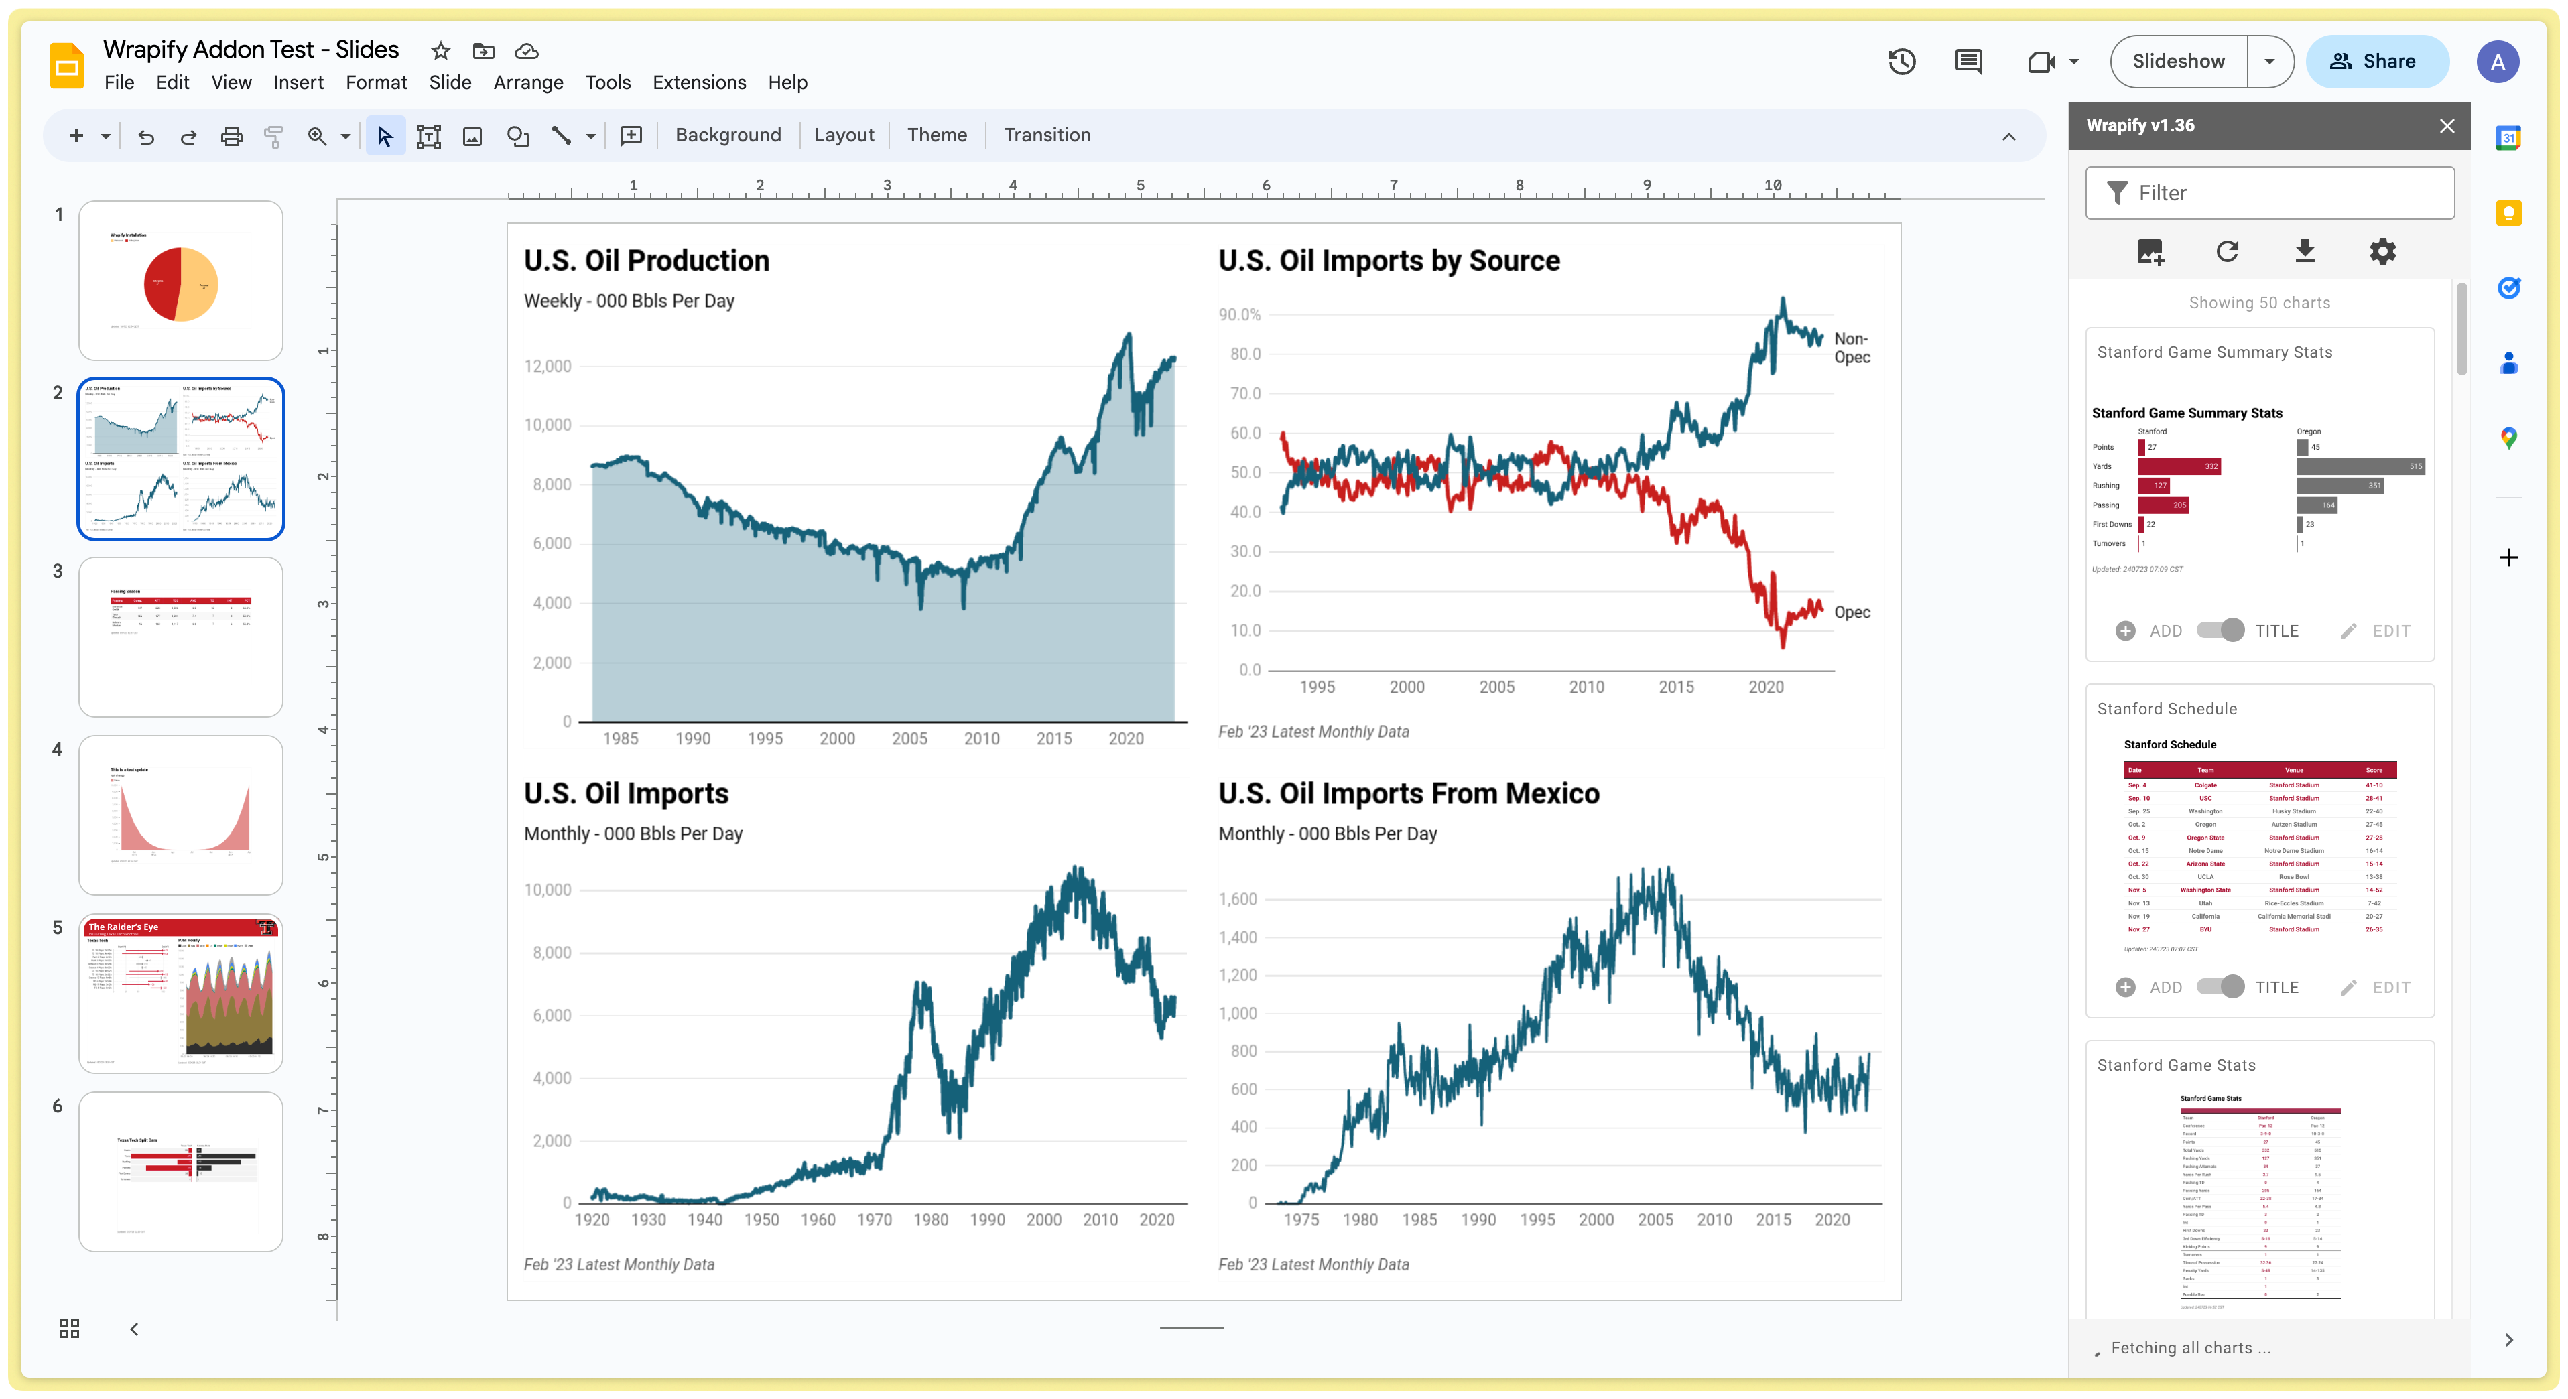Collapse the toolbar with the chevron
The width and height of the screenshot is (2568, 1399).
click(x=2008, y=137)
